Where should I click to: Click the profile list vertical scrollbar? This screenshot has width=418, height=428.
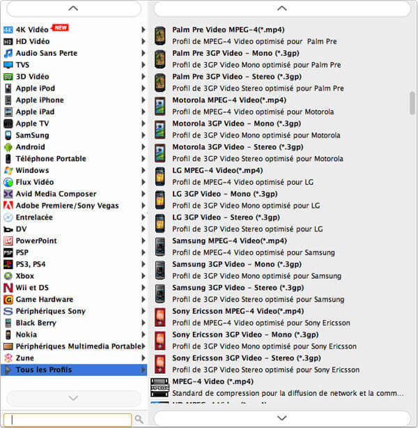pos(412,102)
